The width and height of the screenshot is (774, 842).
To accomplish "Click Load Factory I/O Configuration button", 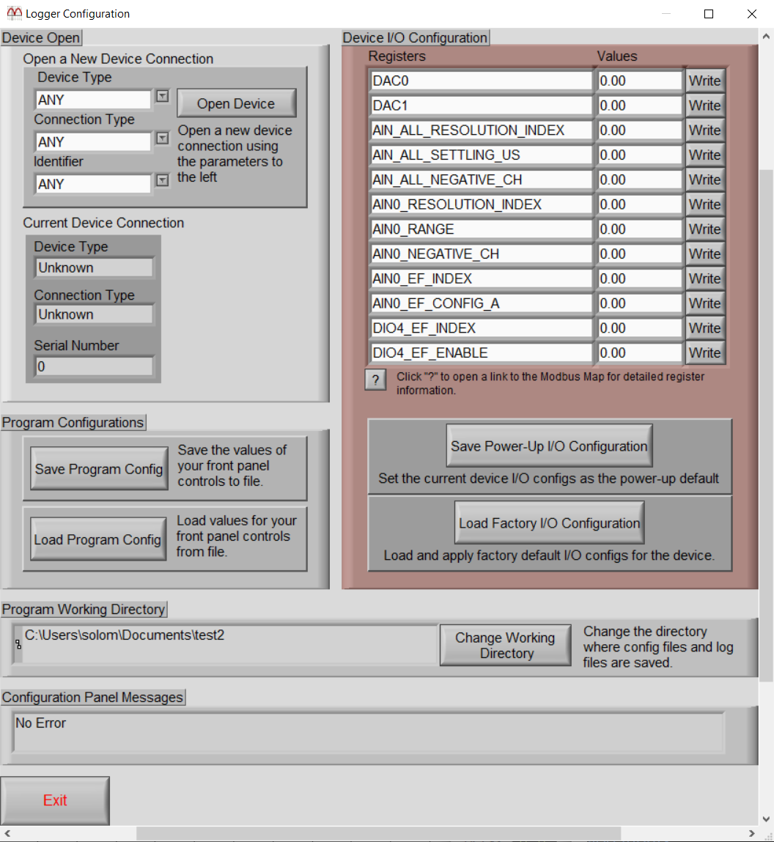I will tap(549, 522).
